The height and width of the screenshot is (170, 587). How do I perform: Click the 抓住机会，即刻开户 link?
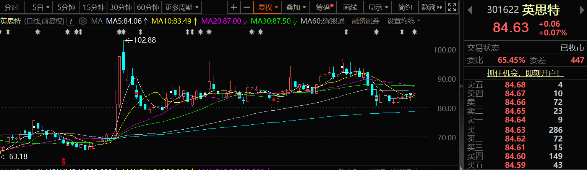525,73
